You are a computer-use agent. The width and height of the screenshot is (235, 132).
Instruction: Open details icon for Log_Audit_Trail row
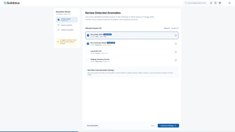coord(176,52)
